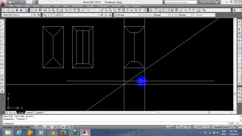
Task: Select the Offset tool
Action: point(239,33)
